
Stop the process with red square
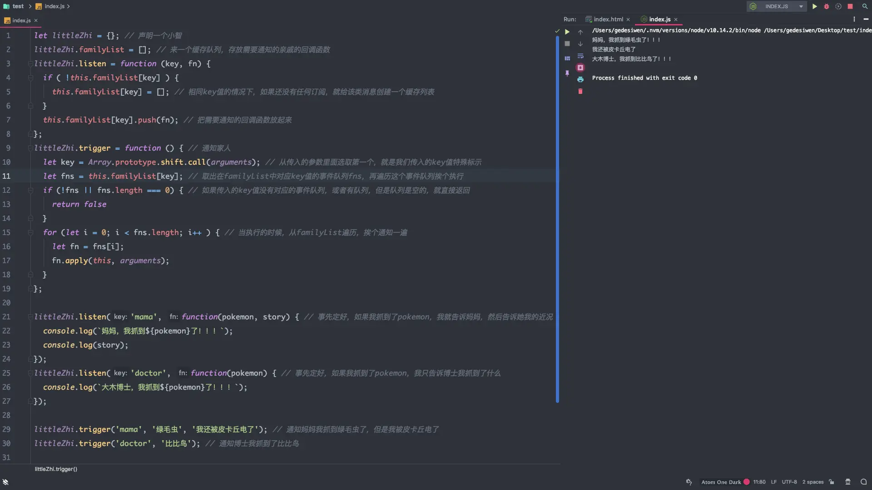[850, 6]
